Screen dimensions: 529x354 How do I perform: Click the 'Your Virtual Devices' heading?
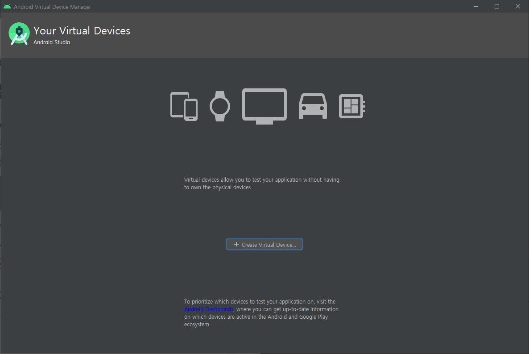82,31
